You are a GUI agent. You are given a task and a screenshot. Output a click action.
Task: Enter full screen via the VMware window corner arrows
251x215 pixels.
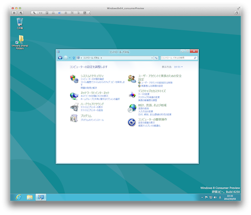(239, 8)
